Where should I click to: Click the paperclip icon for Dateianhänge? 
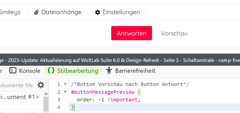click(x=37, y=12)
